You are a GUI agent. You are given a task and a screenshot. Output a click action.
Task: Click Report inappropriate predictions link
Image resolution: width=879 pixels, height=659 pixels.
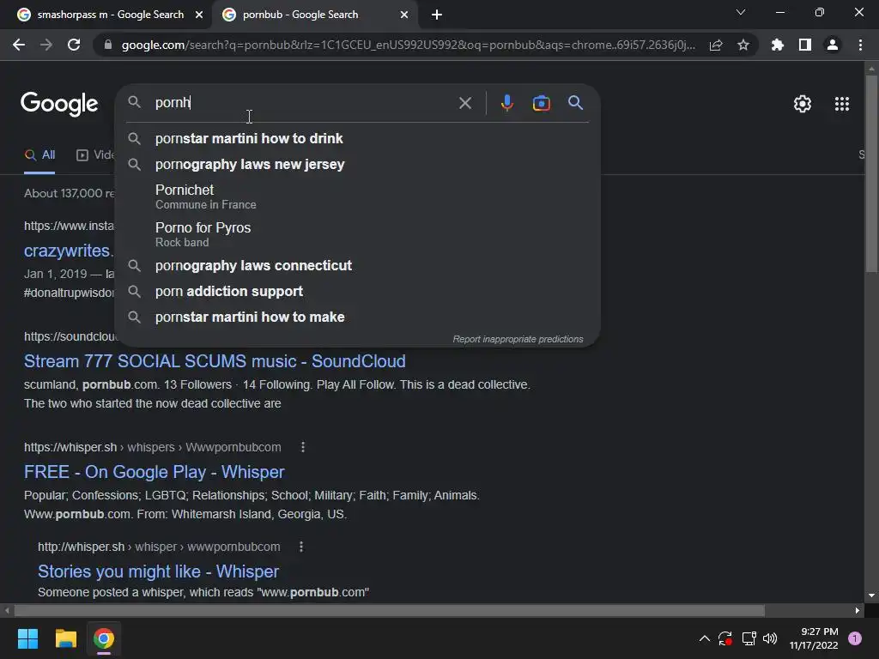tap(518, 339)
